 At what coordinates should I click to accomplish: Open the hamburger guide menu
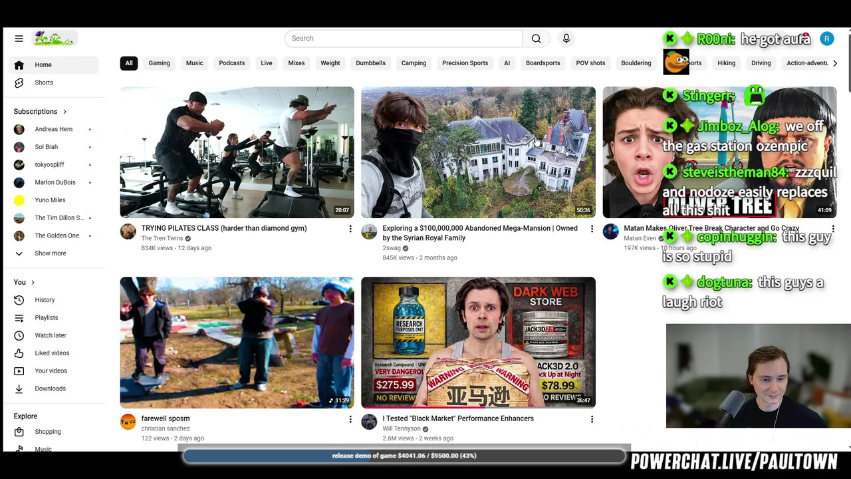pyautogui.click(x=19, y=39)
